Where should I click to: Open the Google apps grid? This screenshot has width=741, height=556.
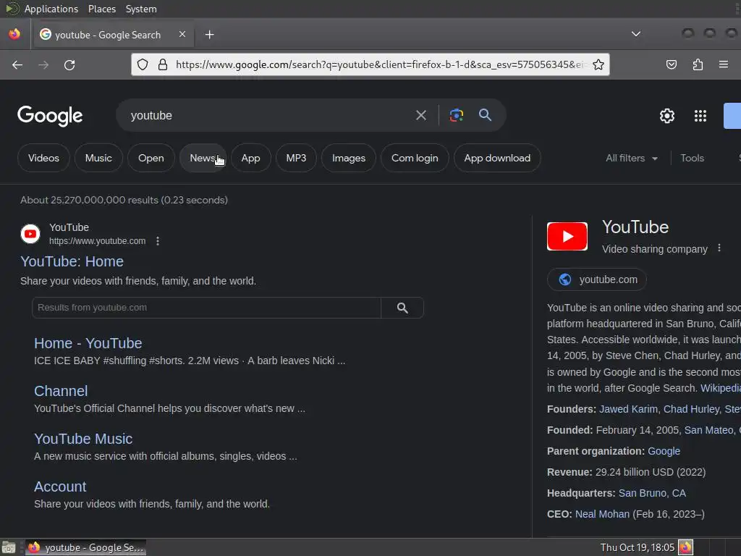tap(700, 116)
